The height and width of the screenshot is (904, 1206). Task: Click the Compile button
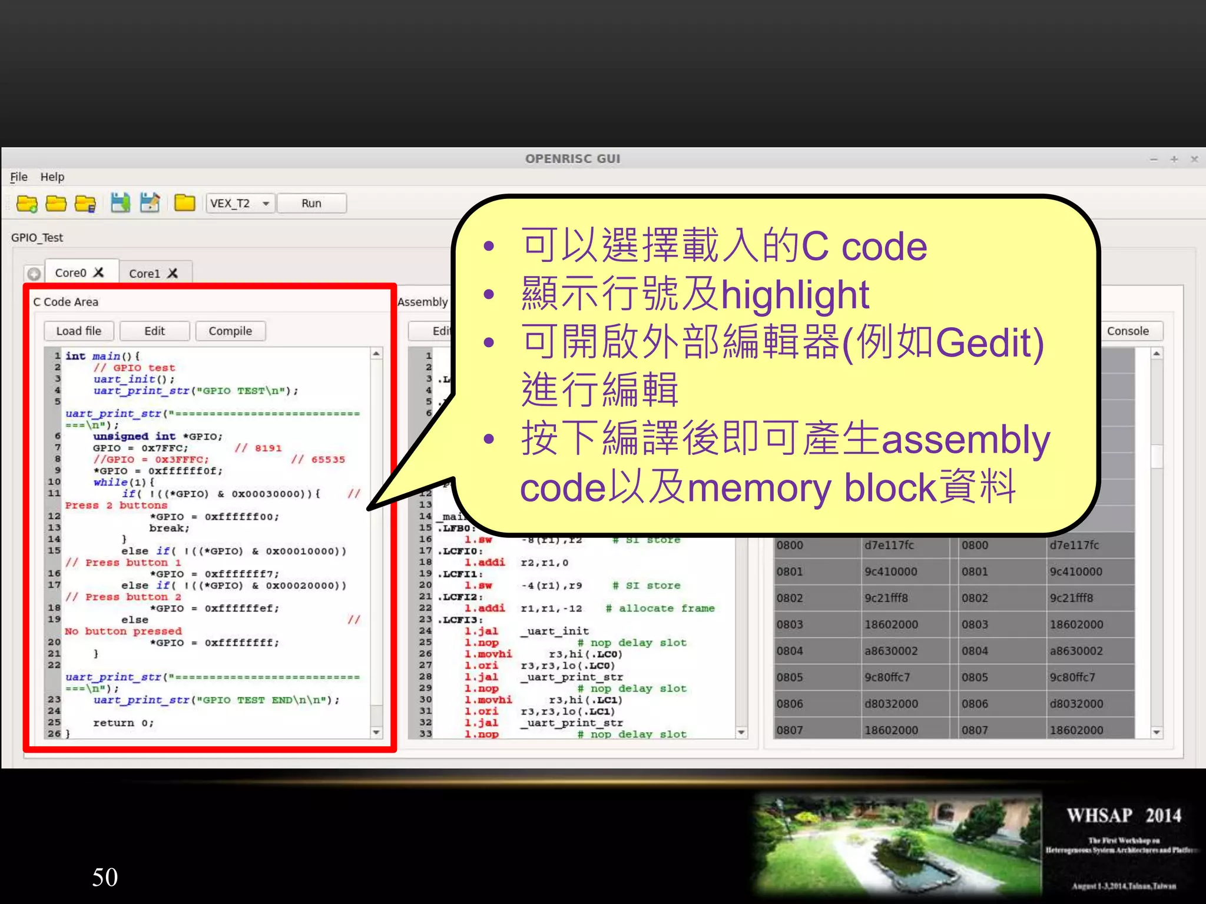pos(230,331)
